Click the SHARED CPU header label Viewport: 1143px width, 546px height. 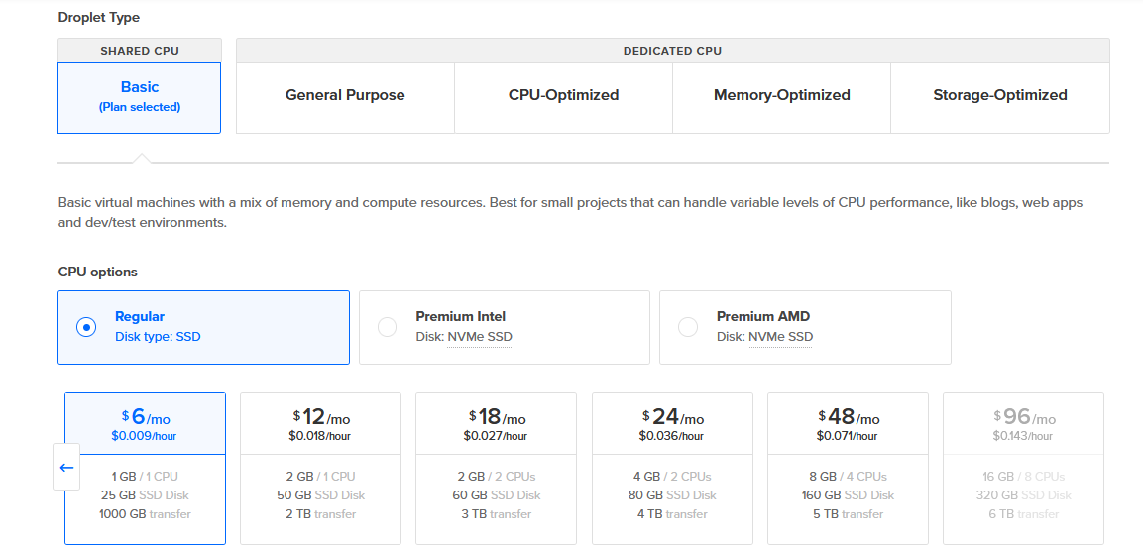[x=139, y=51]
